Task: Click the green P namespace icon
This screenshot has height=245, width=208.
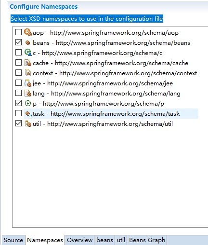Action: (x=28, y=103)
